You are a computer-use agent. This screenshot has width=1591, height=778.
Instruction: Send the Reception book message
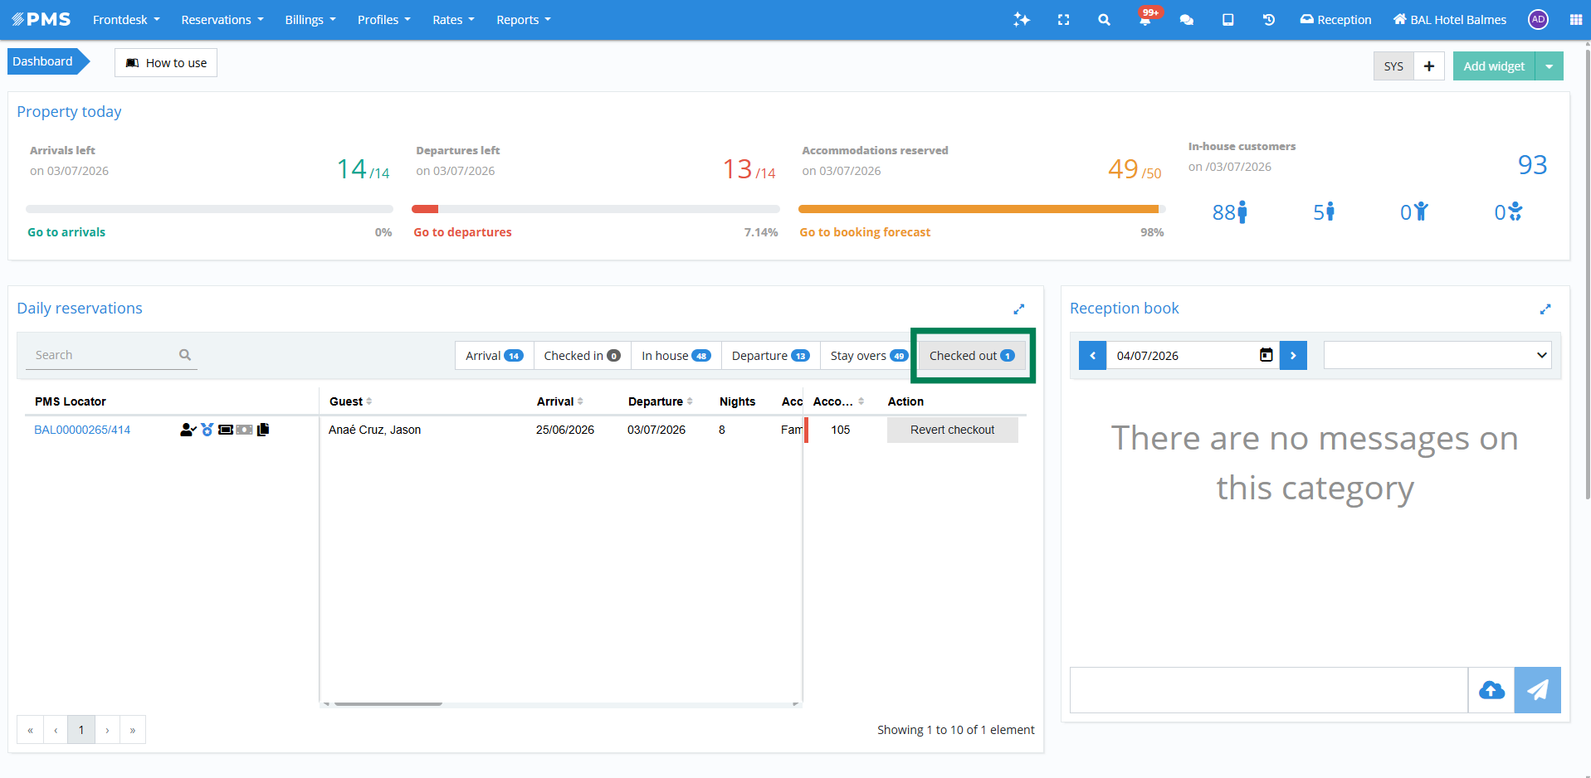(1538, 690)
